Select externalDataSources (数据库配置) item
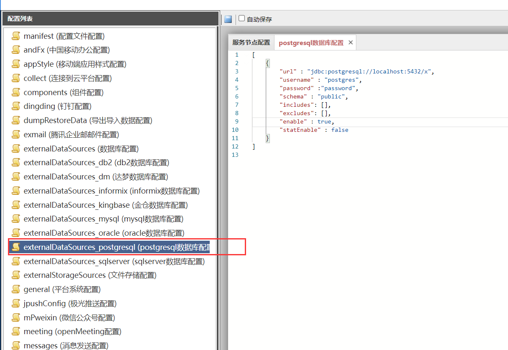This screenshot has height=350, width=508. (x=81, y=149)
